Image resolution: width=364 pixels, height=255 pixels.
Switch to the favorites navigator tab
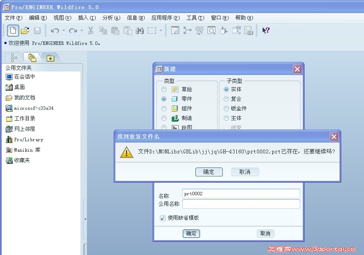(50, 58)
